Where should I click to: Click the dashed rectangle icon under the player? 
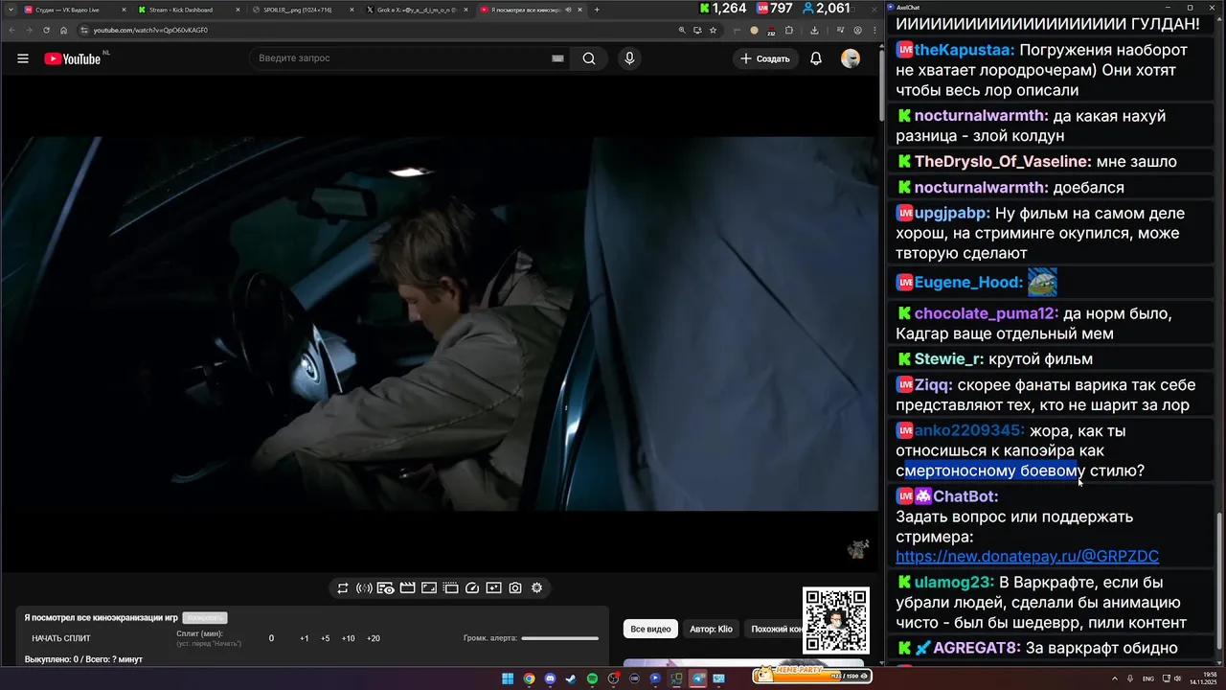click(450, 588)
